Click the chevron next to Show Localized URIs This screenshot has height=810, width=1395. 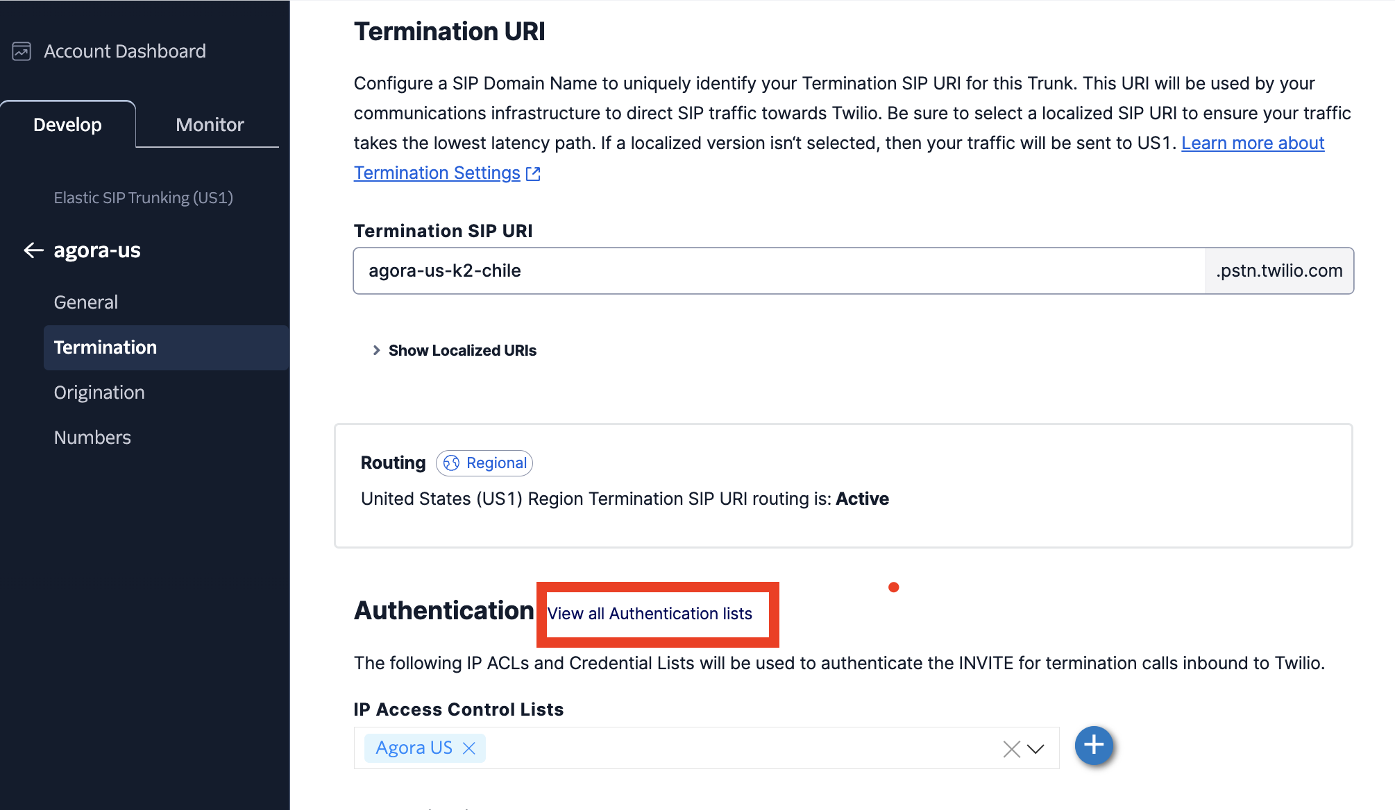pos(376,350)
